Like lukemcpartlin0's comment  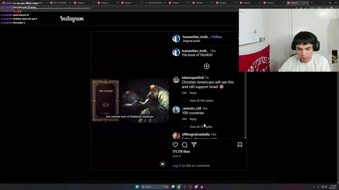[x=184, y=93]
